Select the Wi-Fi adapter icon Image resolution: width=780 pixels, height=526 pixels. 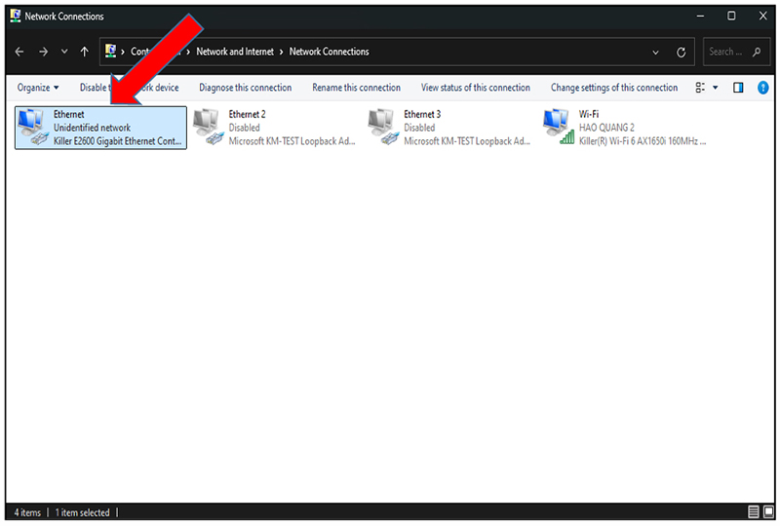click(x=559, y=127)
